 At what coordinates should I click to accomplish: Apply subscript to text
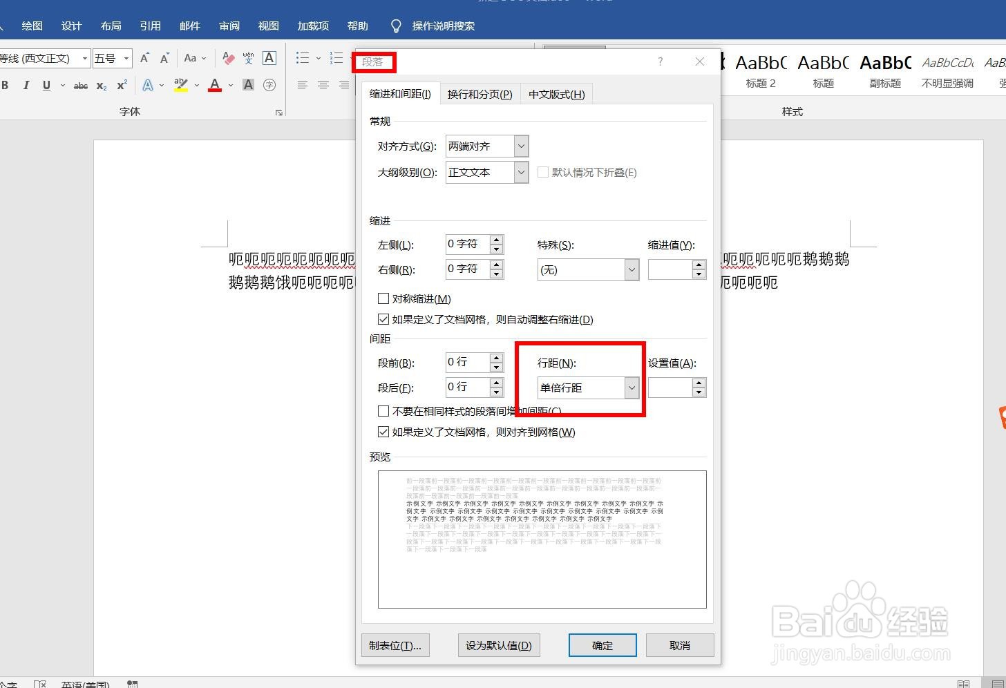101,85
